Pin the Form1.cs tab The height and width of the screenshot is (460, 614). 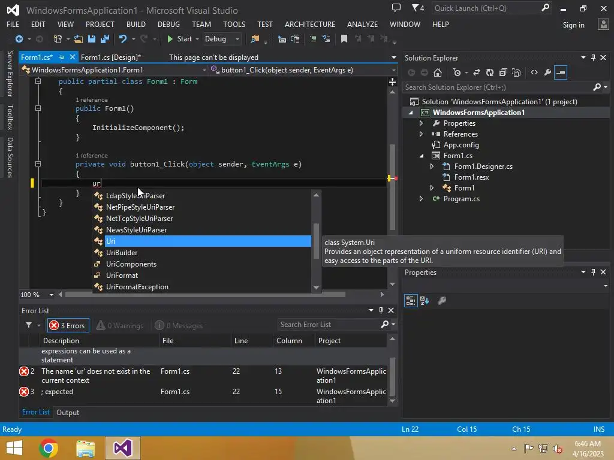coord(61,57)
